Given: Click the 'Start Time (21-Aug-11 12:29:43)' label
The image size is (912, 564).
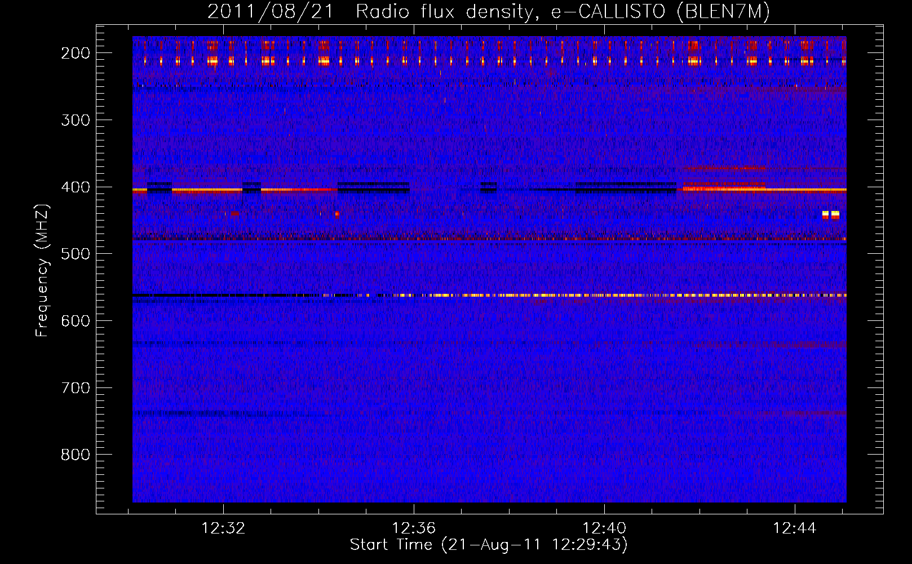Looking at the screenshot, I should pyautogui.click(x=489, y=545).
